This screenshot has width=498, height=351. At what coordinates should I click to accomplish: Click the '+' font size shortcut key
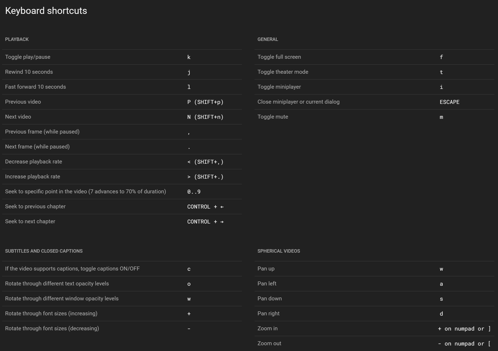[189, 314]
